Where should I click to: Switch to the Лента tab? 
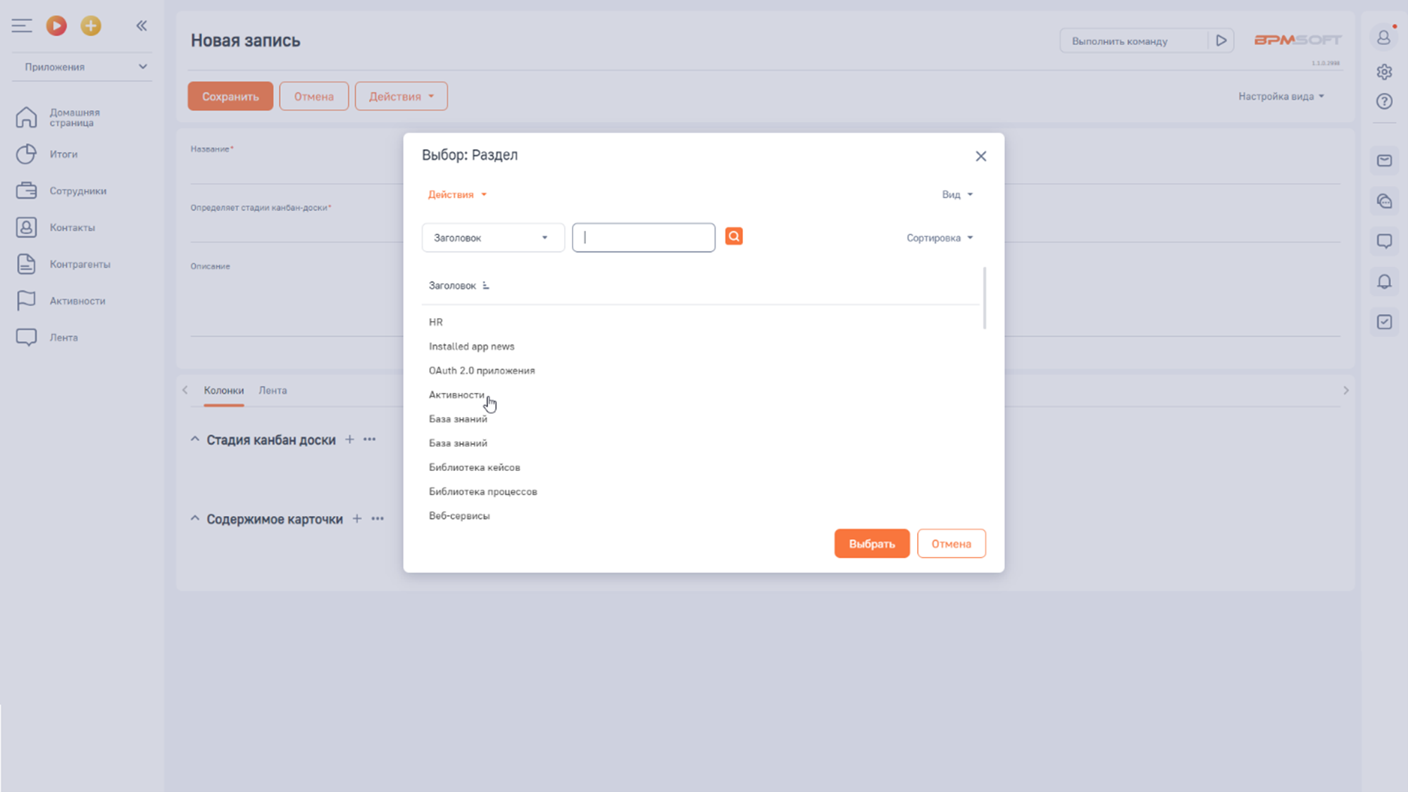pyautogui.click(x=273, y=390)
